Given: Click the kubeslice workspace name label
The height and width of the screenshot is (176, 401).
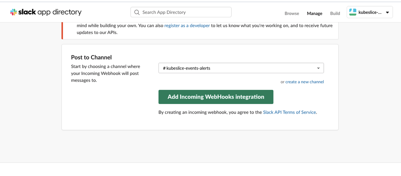Looking at the screenshot, I should coord(370,12).
